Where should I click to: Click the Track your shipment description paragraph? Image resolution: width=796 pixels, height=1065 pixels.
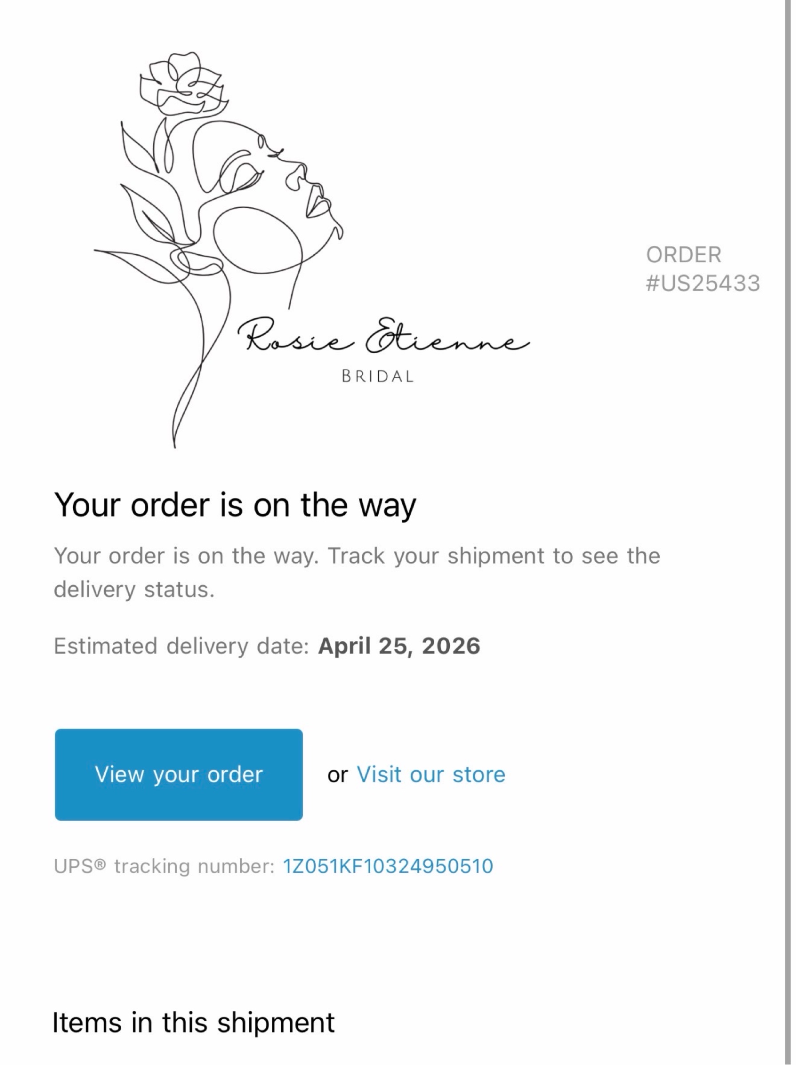pos(357,572)
